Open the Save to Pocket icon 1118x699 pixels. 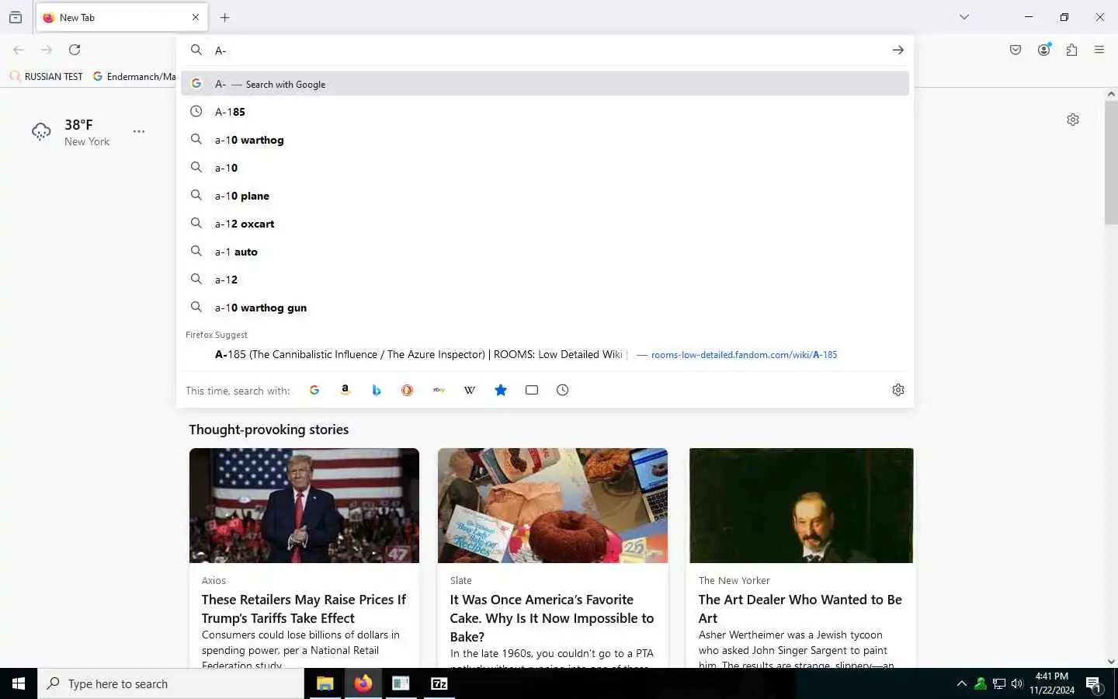(1016, 50)
